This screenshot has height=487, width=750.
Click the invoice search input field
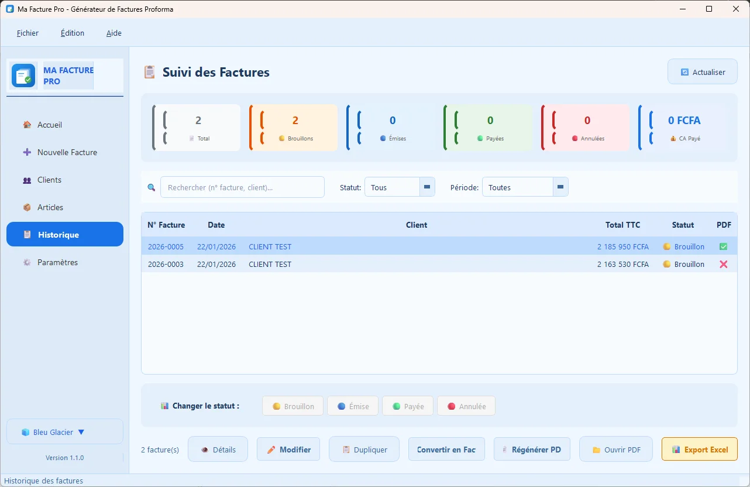[x=242, y=187]
